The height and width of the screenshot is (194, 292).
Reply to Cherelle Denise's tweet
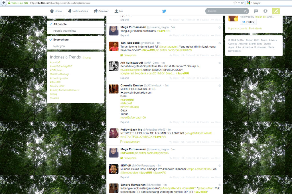tap(174, 122)
